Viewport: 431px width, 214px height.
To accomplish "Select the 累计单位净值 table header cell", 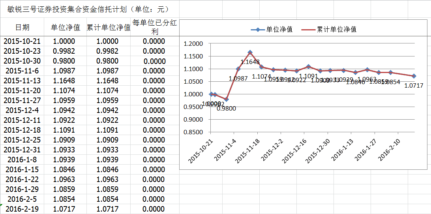I will (x=108, y=27).
